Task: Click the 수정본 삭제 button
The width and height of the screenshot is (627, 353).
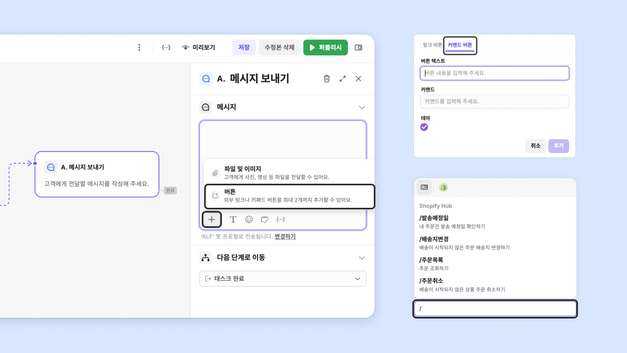Action: pyautogui.click(x=280, y=47)
